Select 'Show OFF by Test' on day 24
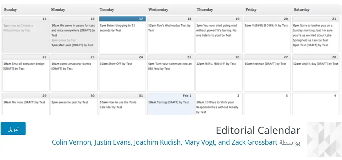342x160 pixels. point(116,64)
